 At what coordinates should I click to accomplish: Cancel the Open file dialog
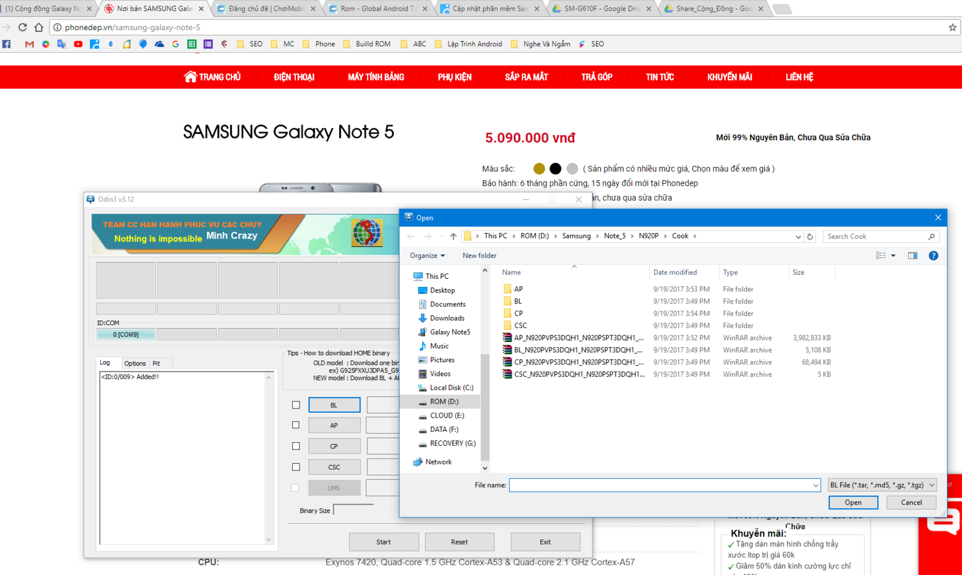click(911, 502)
